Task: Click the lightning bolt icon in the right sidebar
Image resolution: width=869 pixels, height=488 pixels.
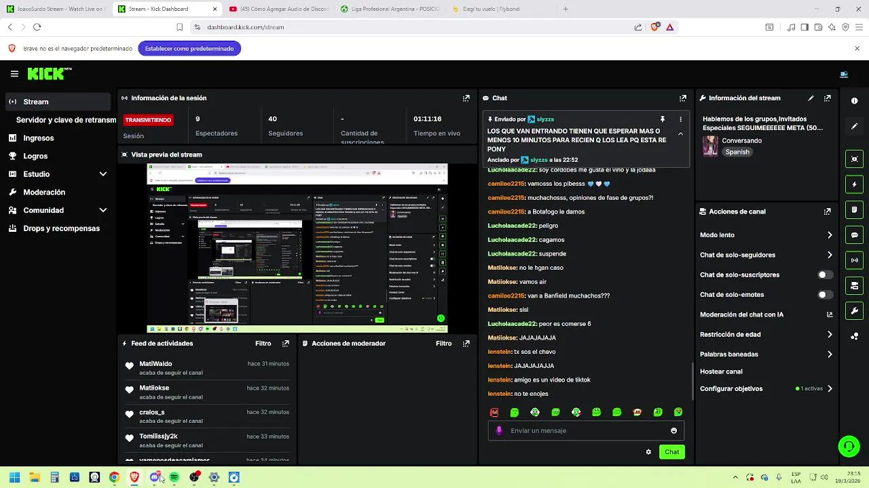Action: tap(854, 184)
